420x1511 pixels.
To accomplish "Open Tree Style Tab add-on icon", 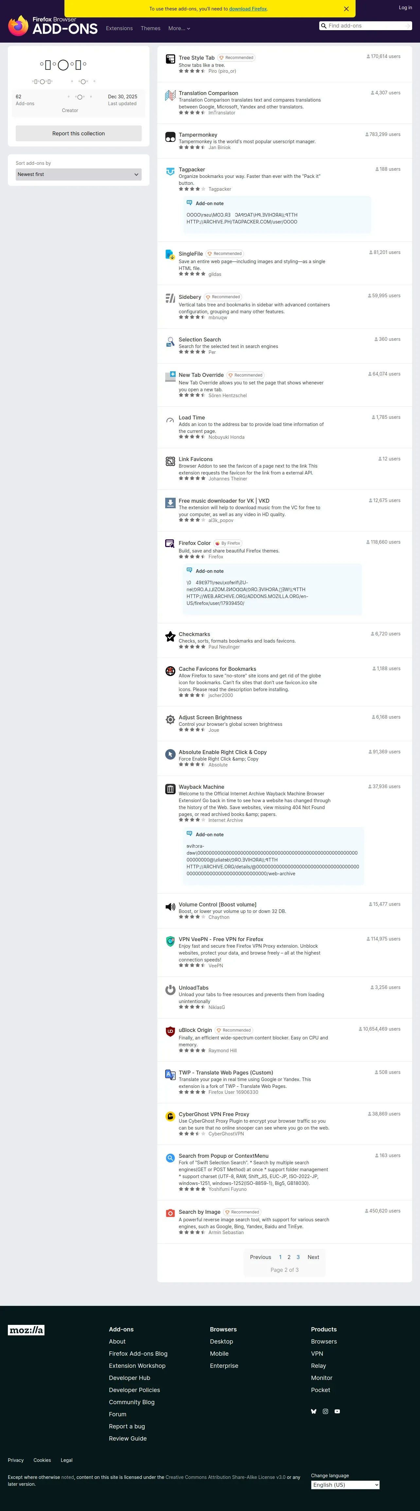I will tap(170, 59).
